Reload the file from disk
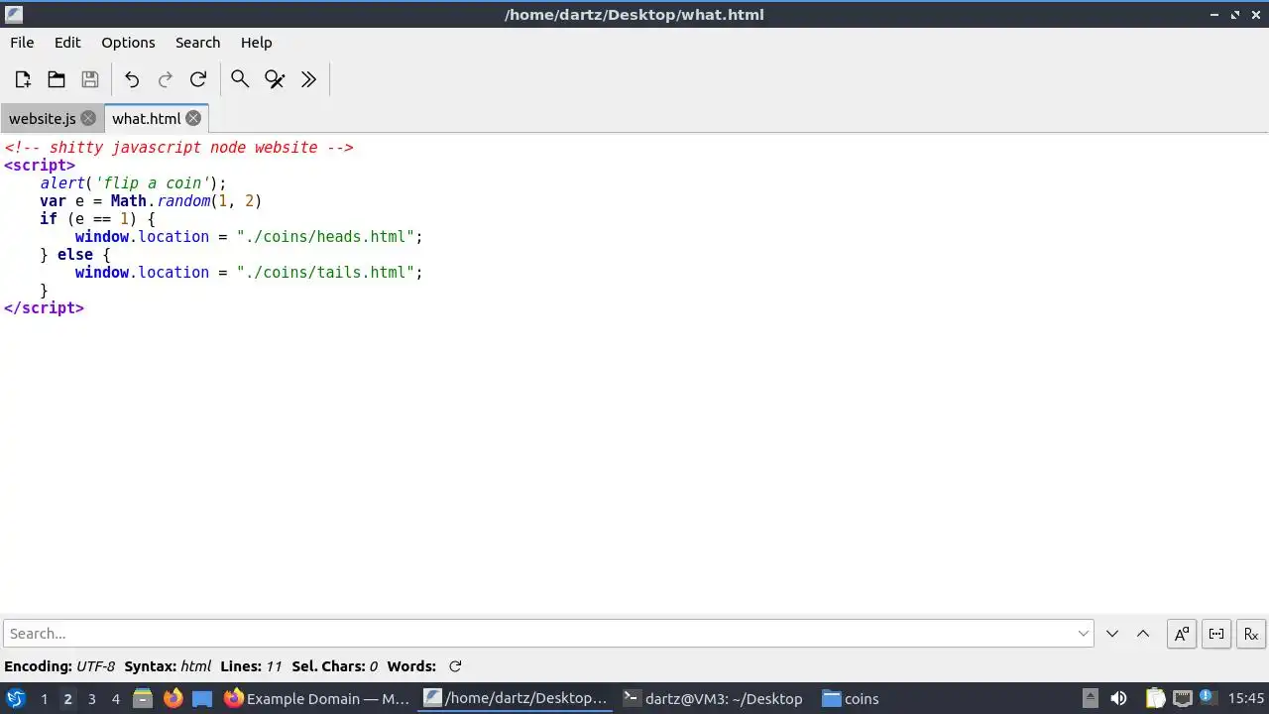The width and height of the screenshot is (1269, 714). pyautogui.click(x=198, y=79)
